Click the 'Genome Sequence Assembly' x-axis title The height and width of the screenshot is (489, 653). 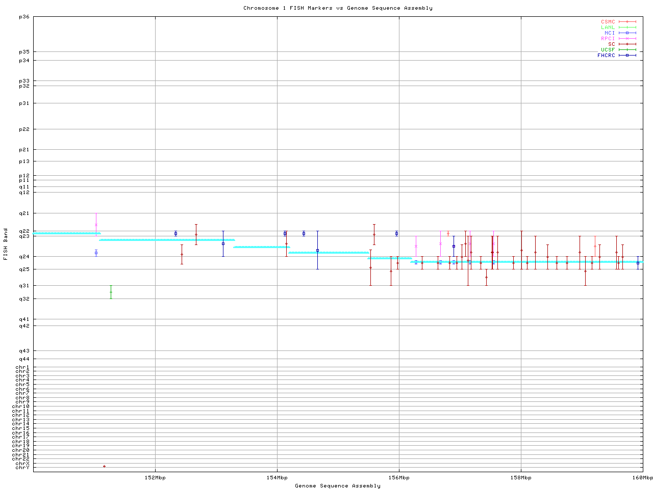tap(337, 486)
